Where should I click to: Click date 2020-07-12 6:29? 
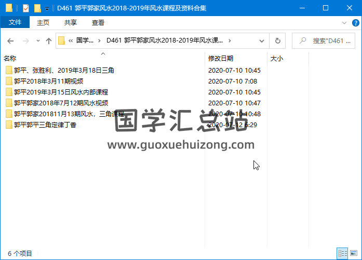(x=233, y=125)
